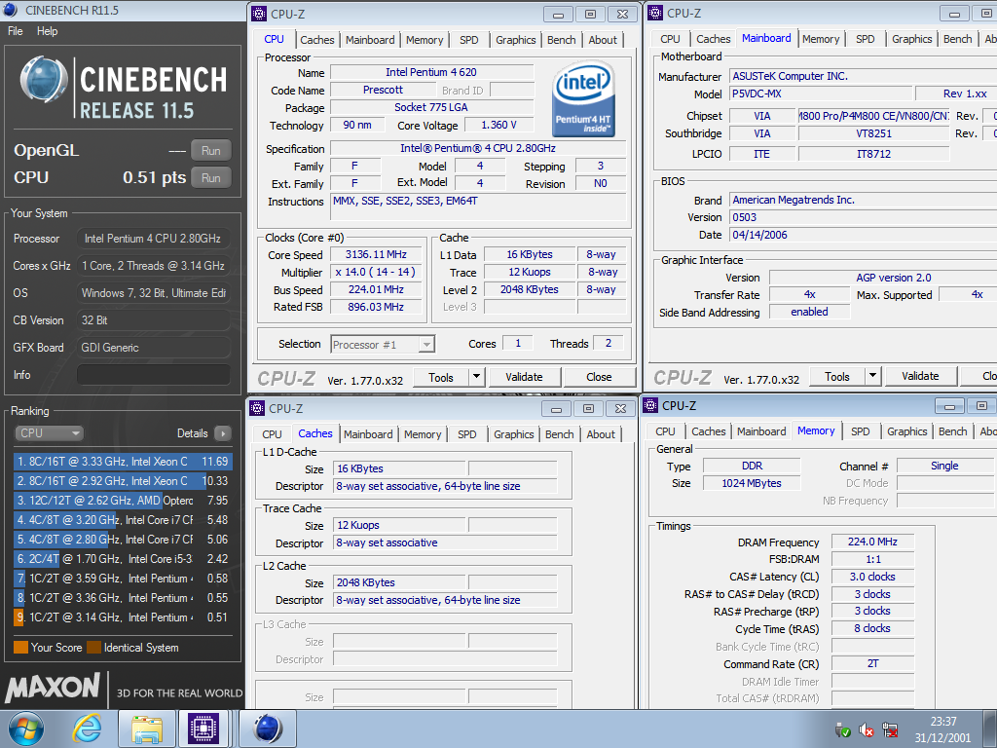Click the DRAM Frequency value 224.0 MHz
The width and height of the screenshot is (997, 748).
[872, 542]
